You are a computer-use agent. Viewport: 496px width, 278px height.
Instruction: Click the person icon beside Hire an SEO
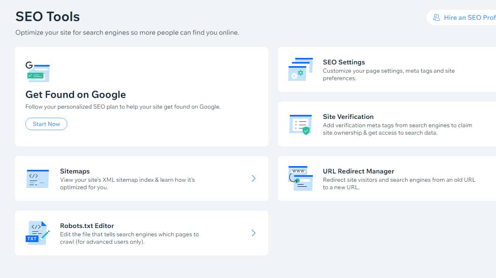436,18
